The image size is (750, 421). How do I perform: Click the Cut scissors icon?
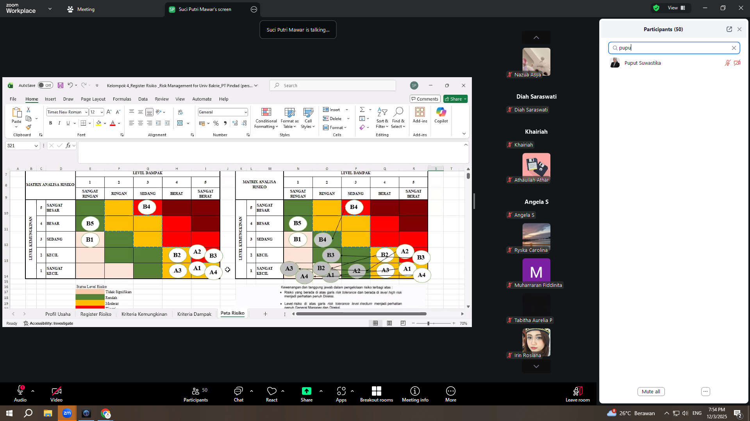tap(29, 110)
